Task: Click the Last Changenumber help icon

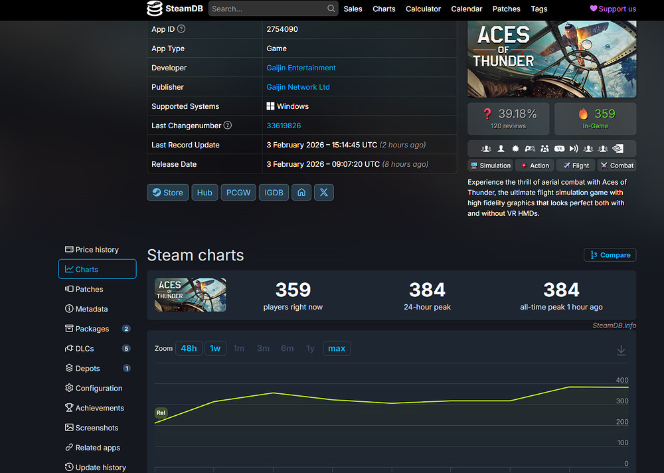Action: [228, 126]
